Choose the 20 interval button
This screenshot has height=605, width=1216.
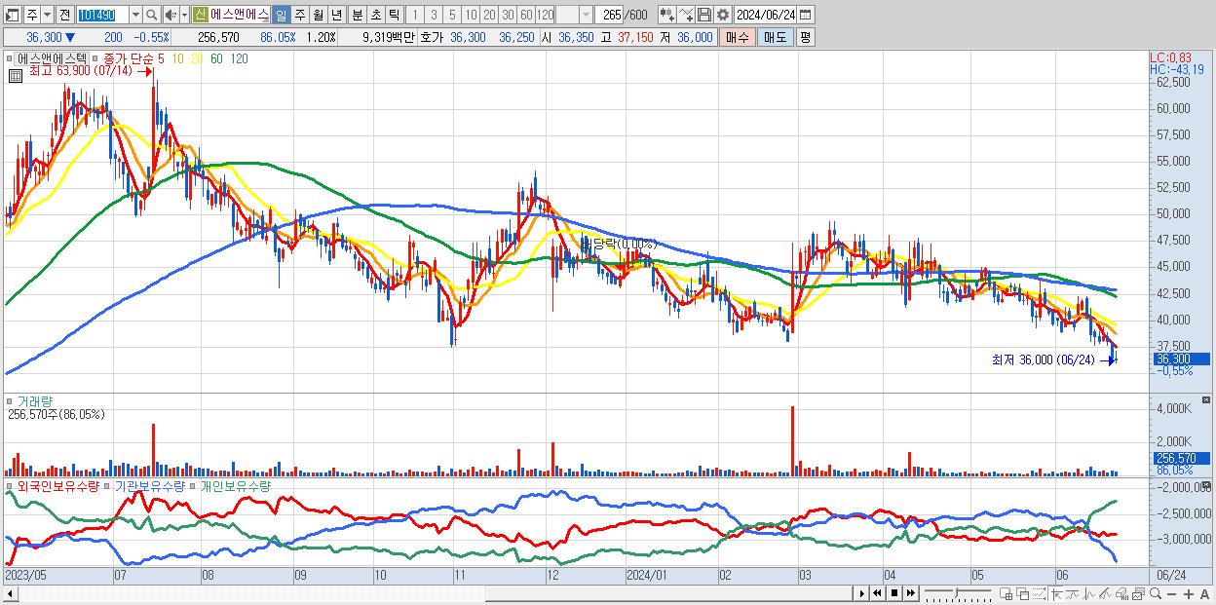coord(489,16)
